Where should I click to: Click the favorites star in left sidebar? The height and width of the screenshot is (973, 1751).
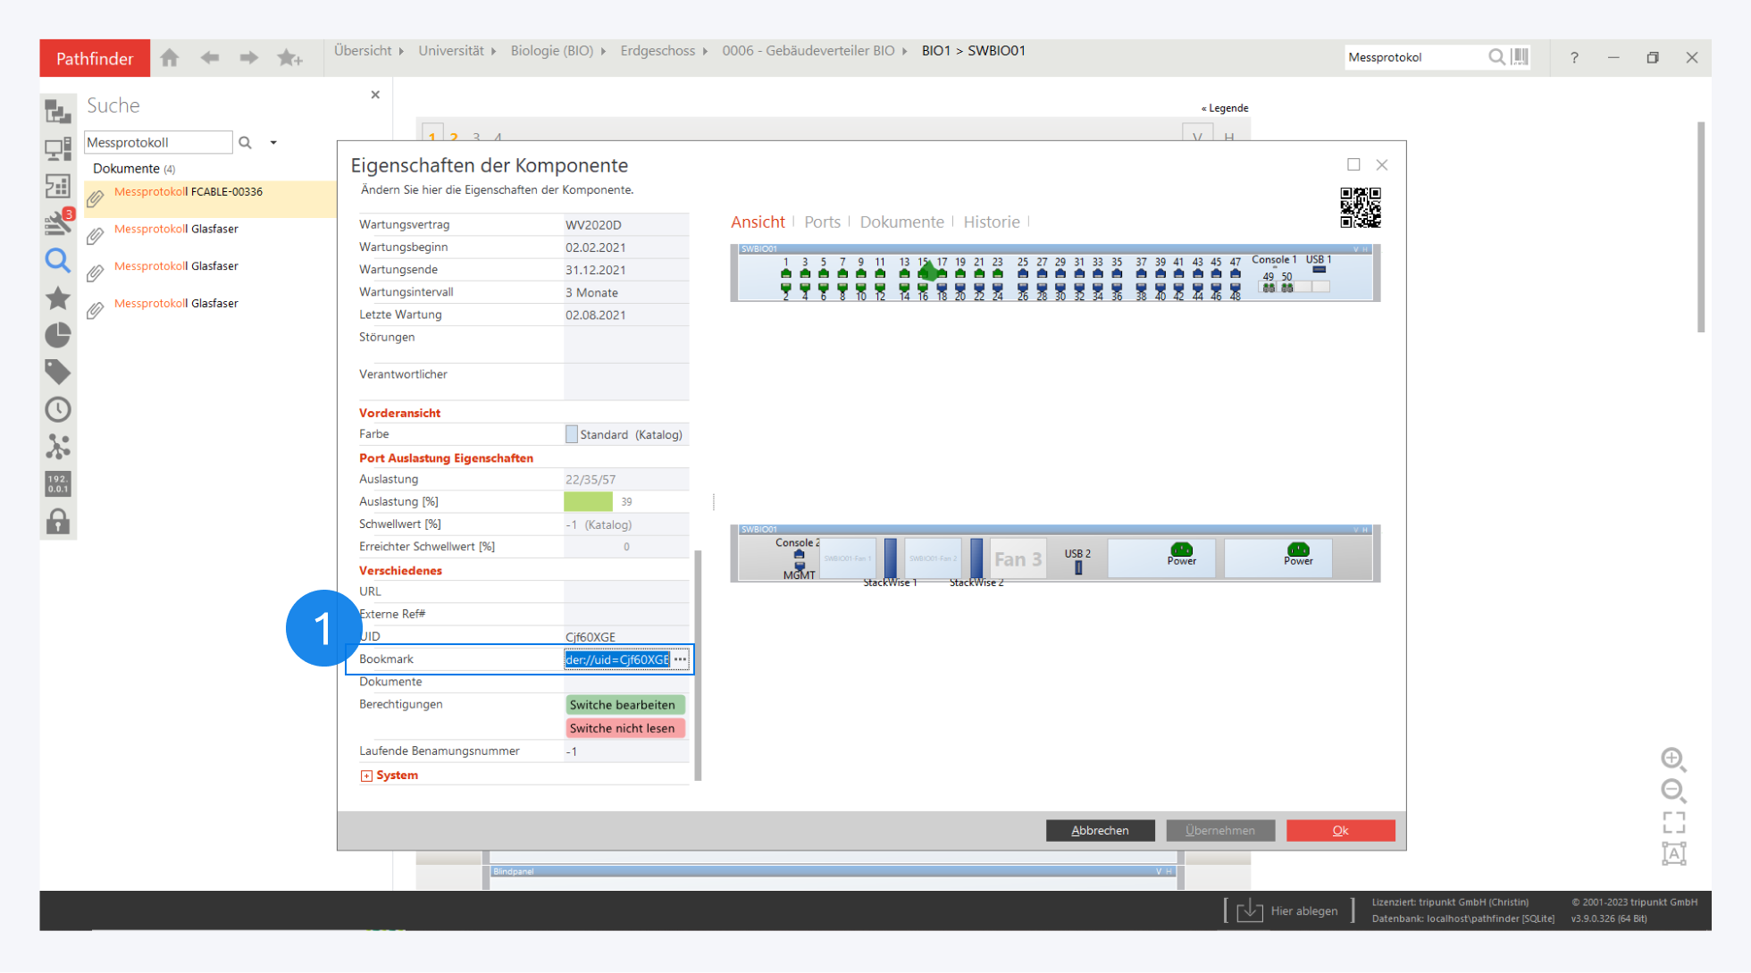pos(58,298)
